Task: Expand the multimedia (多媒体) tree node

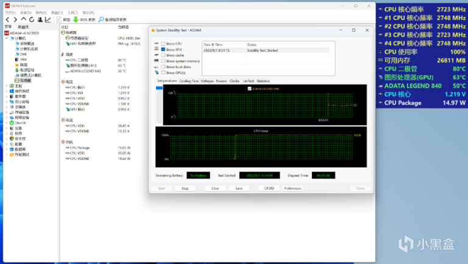Action: coord(7,107)
